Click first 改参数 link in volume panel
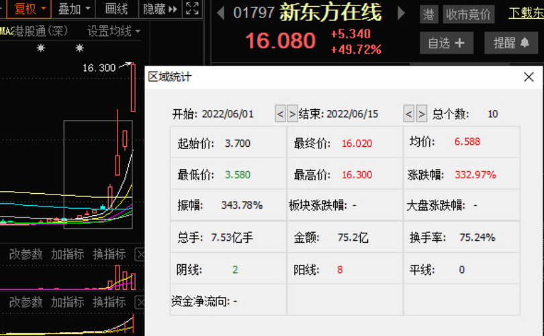This screenshot has height=336, width=544. (x=26, y=254)
